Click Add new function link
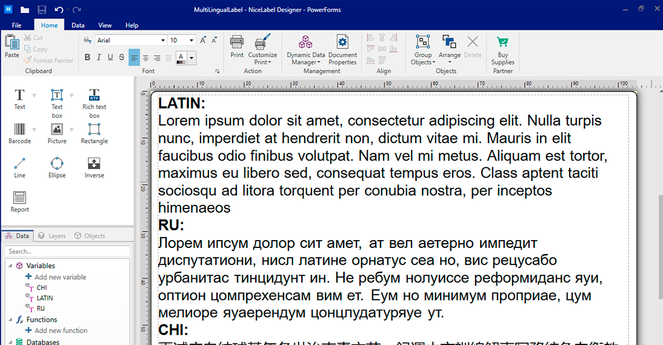 pyautogui.click(x=61, y=330)
